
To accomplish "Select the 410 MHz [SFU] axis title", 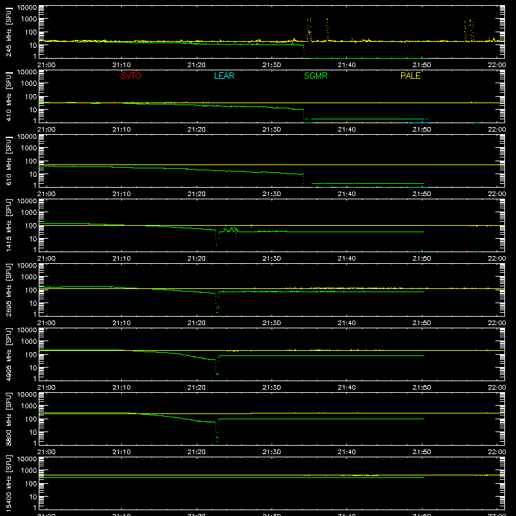I will 9,96.
